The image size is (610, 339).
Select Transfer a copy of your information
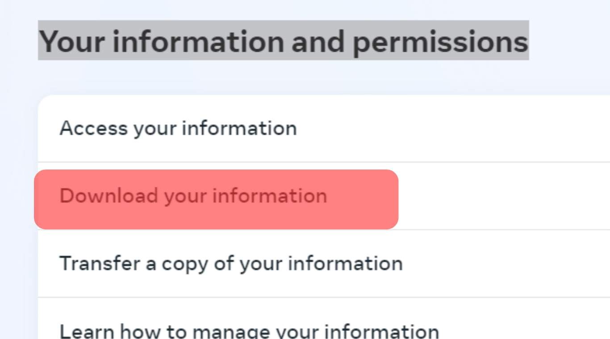point(231,264)
